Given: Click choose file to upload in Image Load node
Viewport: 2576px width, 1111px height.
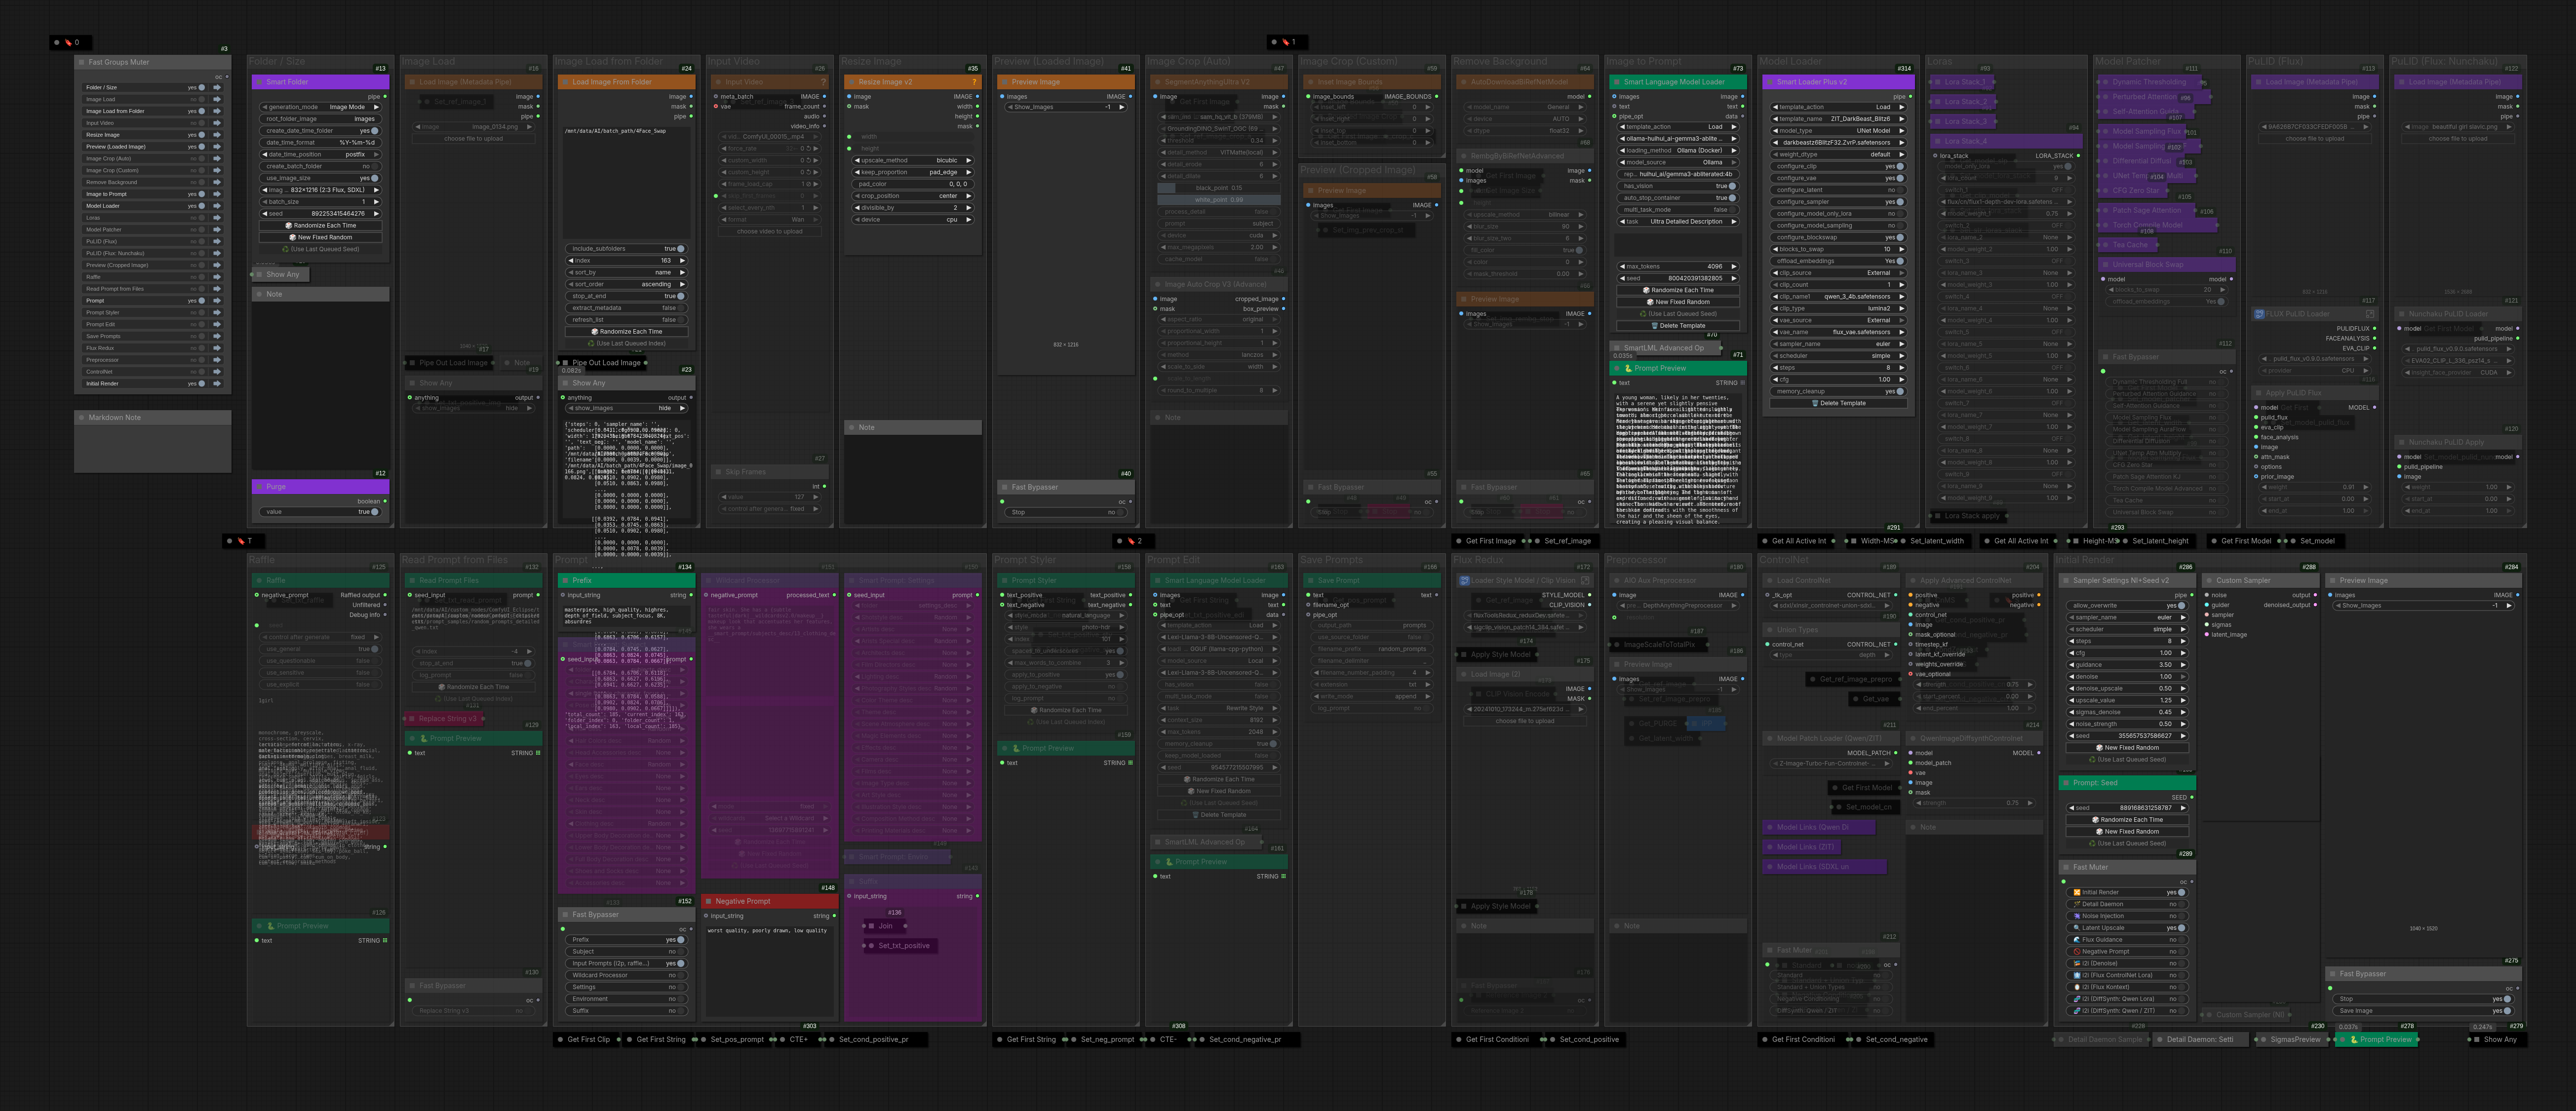Looking at the screenshot, I should (473, 139).
